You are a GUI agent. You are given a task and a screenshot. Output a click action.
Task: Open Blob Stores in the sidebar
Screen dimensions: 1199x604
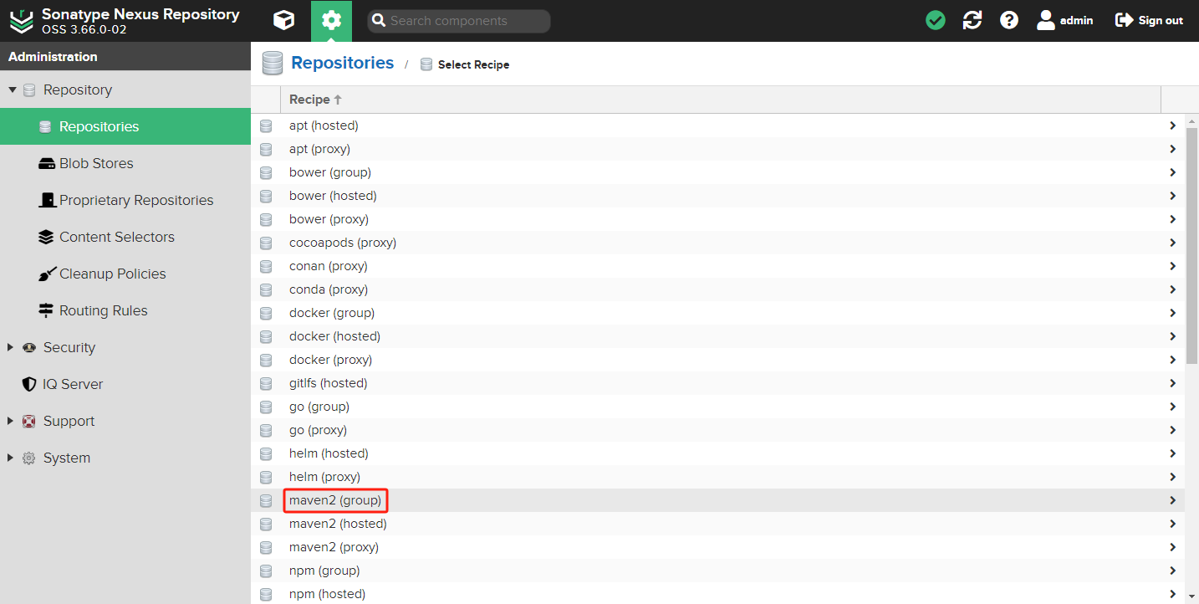tap(95, 163)
